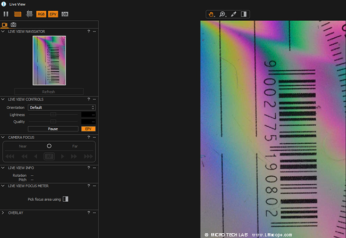Expand the Overlay section
Image resolution: width=346 pixels, height=238 pixels.
pos(3,212)
